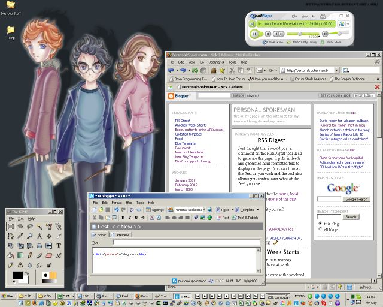
Task: Open the Firefox Back history dropdown arrow
Action: pos(177,71)
